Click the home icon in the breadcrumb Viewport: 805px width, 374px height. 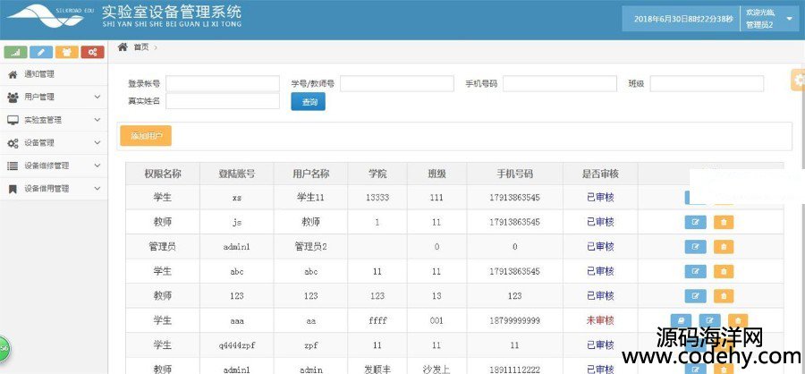[123, 47]
